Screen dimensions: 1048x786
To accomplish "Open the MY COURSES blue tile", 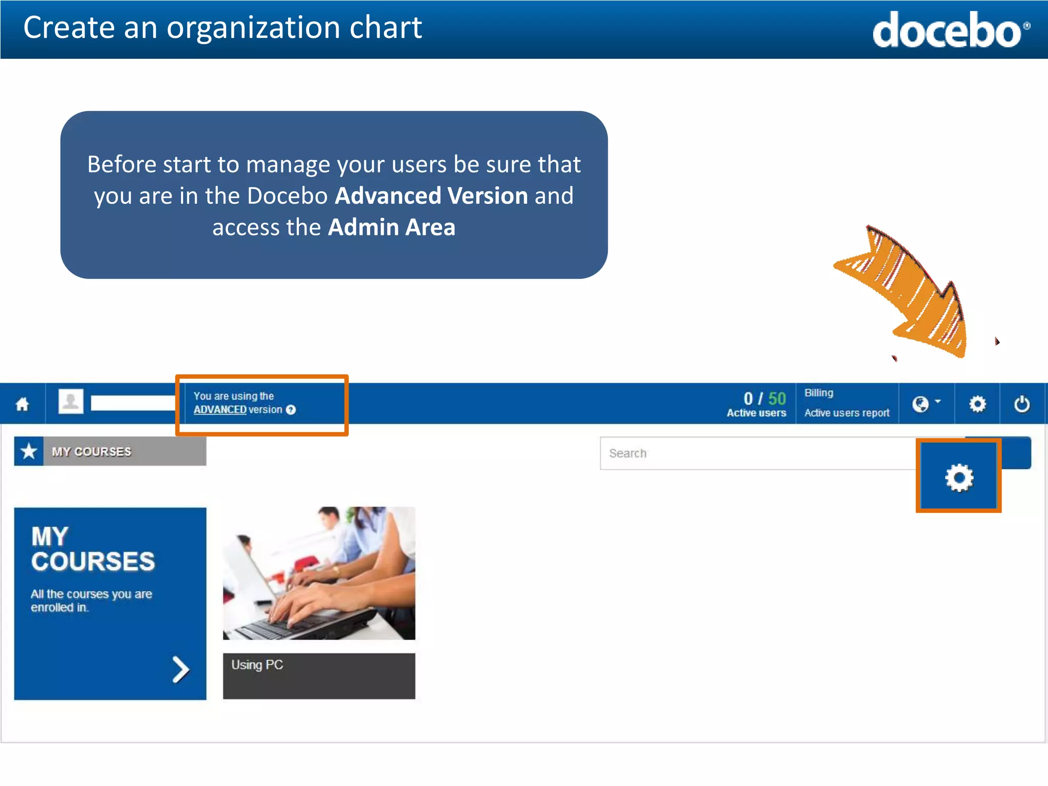I will click(x=110, y=603).
